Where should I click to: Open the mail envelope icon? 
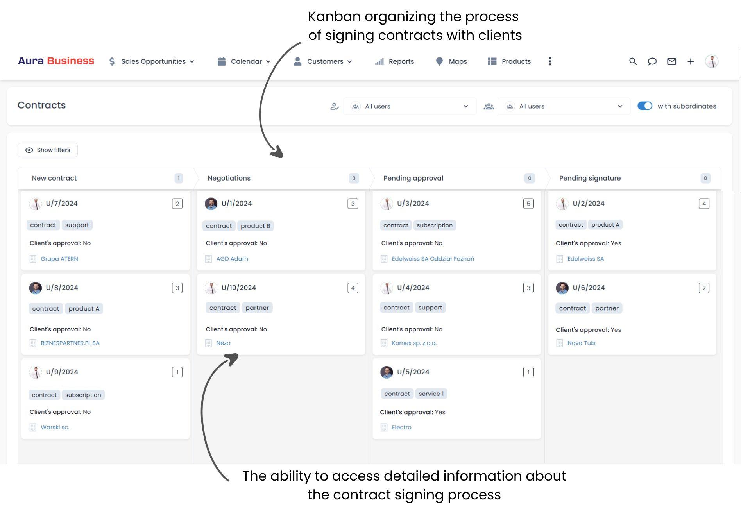click(x=671, y=61)
